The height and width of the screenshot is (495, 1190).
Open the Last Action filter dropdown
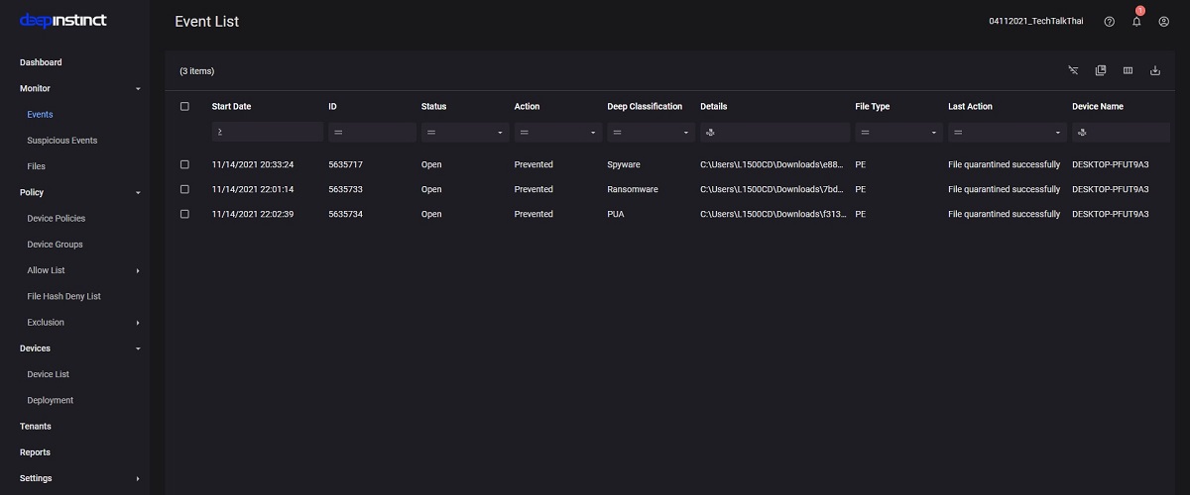[x=1060, y=132]
